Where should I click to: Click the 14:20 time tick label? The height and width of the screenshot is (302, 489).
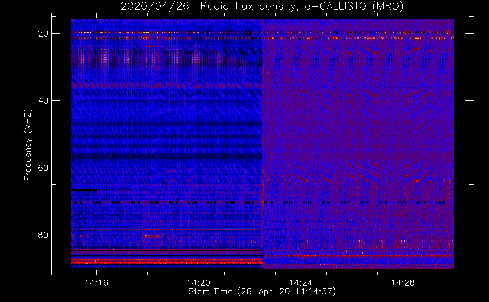[199, 283]
